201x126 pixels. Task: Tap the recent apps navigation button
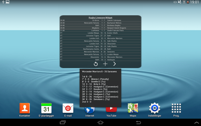63,122
